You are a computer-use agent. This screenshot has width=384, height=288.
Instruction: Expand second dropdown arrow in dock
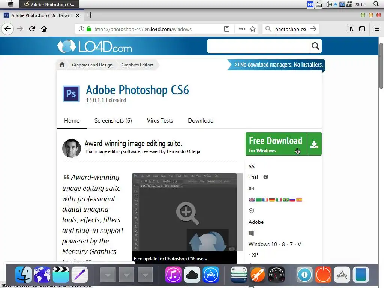click(x=127, y=274)
